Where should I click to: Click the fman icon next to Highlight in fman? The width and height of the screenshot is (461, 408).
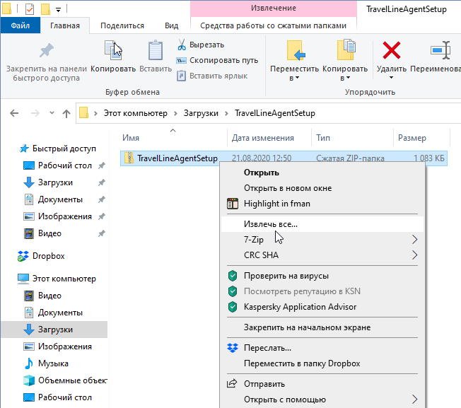233,204
